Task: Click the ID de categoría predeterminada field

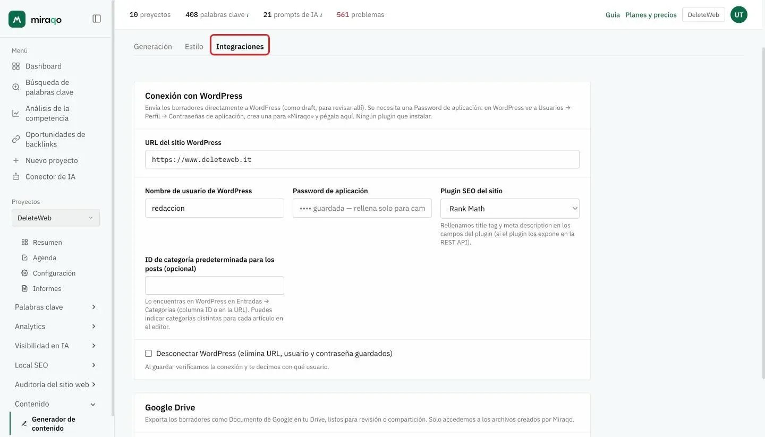Action: [215, 285]
